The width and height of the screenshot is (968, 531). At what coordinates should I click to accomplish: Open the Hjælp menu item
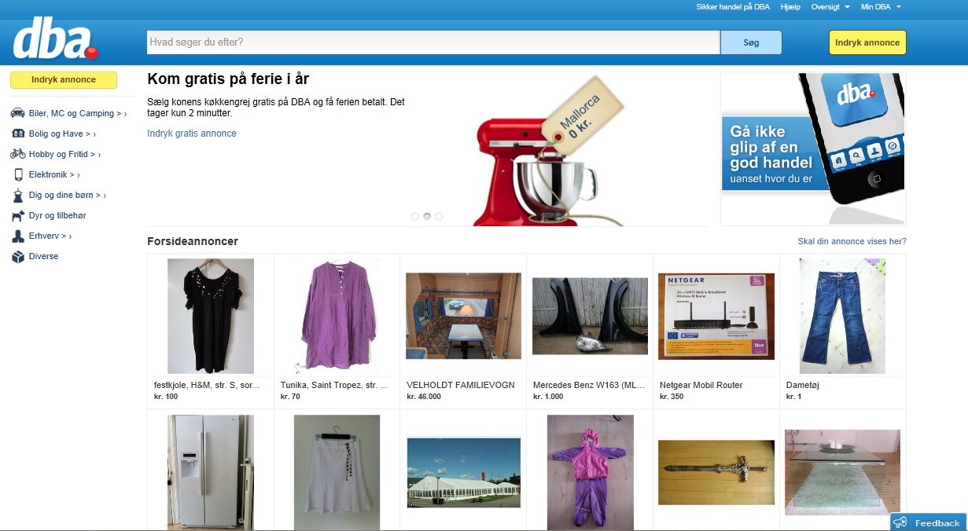tap(790, 7)
